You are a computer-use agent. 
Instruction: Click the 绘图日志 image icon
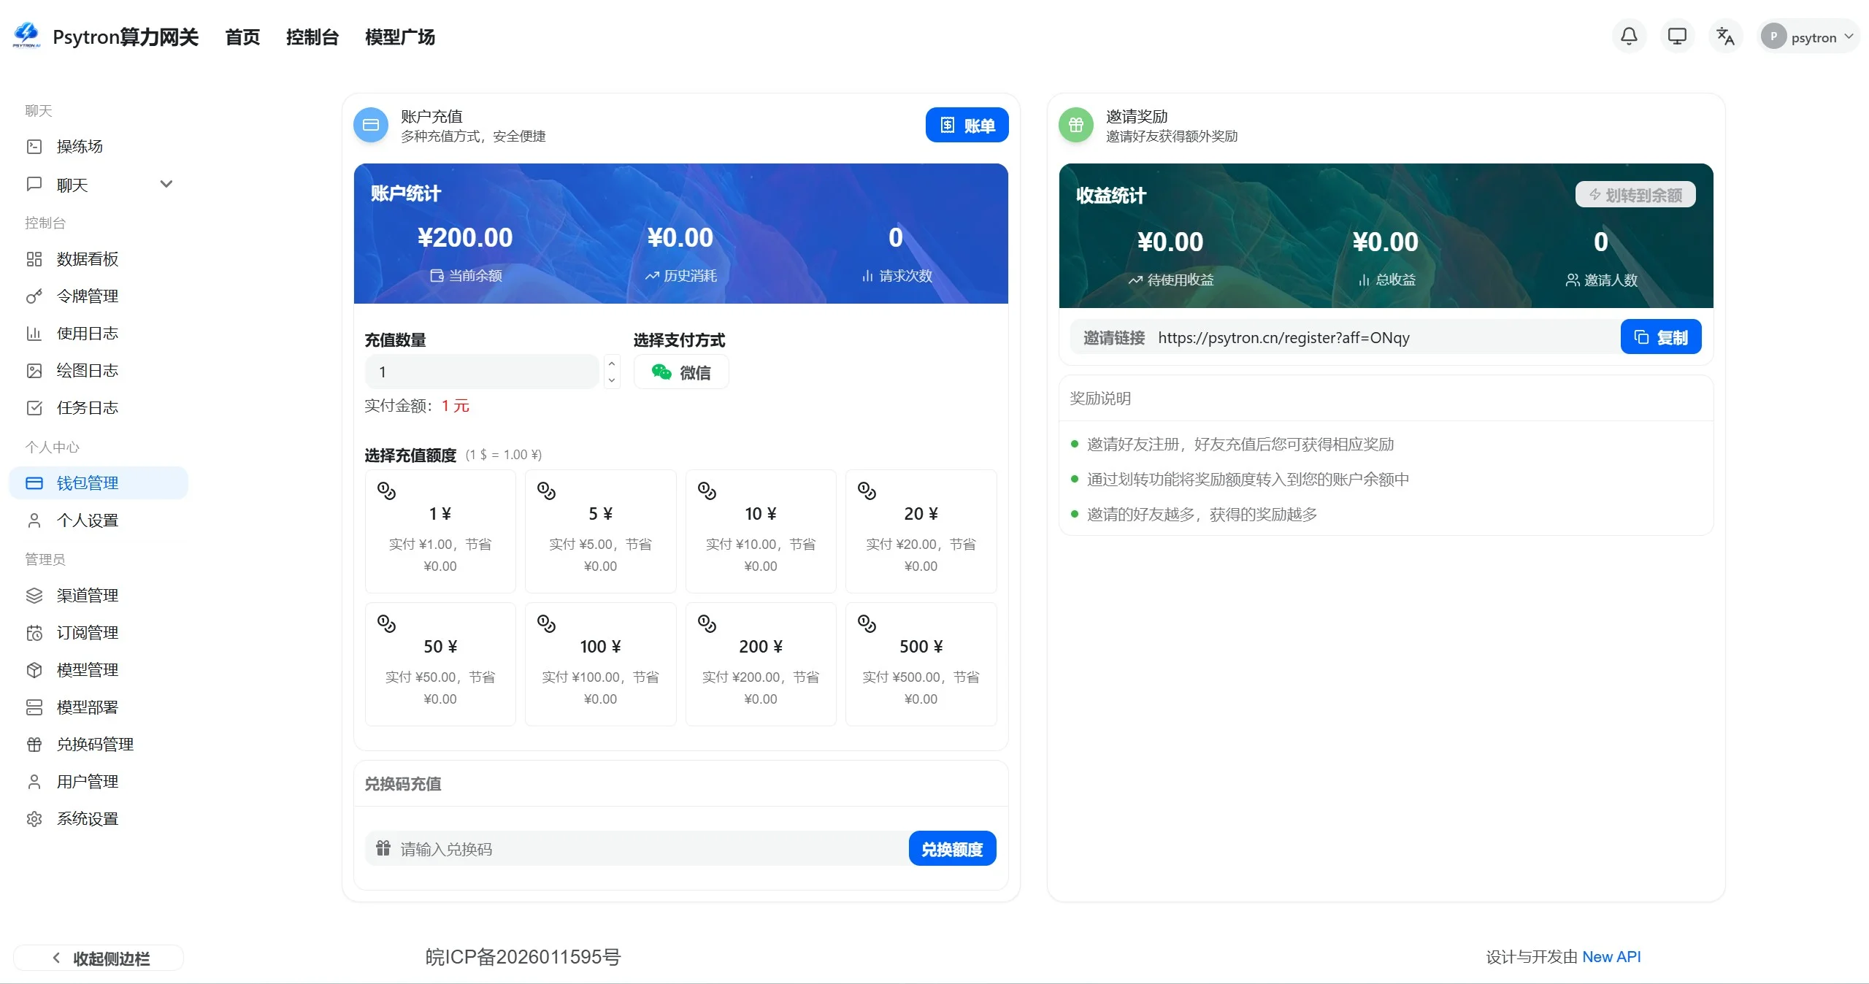pyautogui.click(x=34, y=370)
